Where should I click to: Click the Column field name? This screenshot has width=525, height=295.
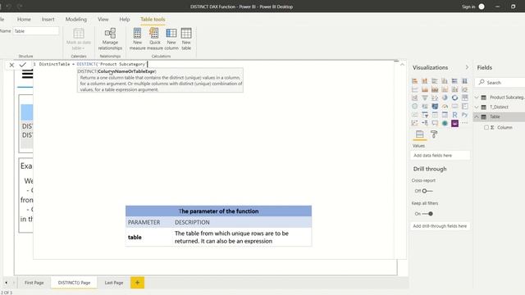pos(504,128)
